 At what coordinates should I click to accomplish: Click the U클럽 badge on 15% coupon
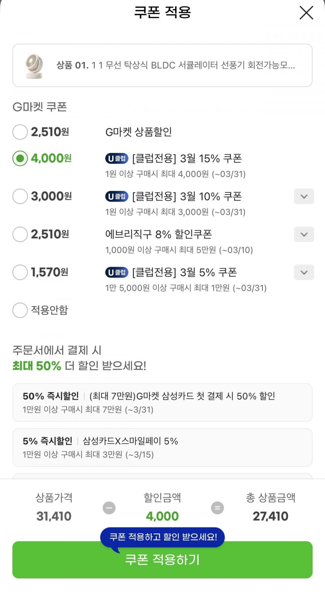(x=117, y=158)
